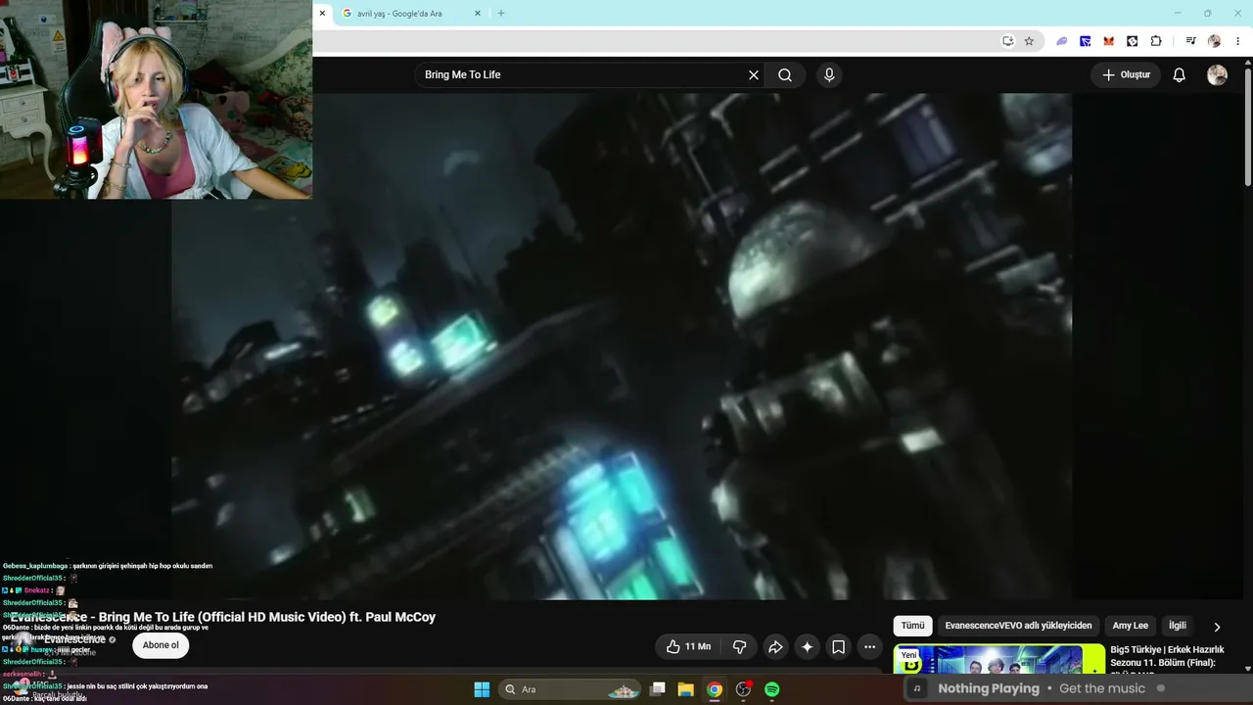This screenshot has height=705, width=1253.
Task: Select the Amy Lee filter chip
Action: 1130,626
